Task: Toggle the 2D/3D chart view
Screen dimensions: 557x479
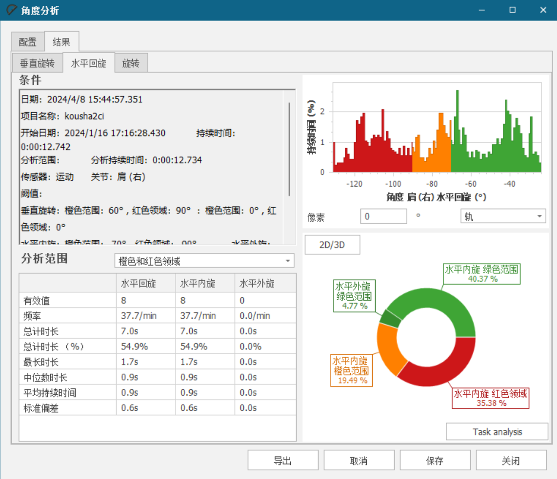Action: pos(332,245)
